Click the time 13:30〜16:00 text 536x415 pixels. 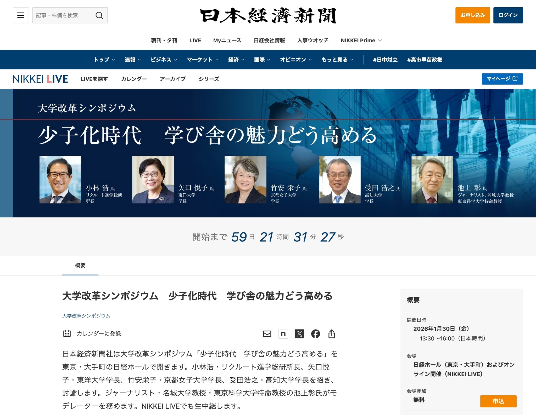[x=453, y=338]
